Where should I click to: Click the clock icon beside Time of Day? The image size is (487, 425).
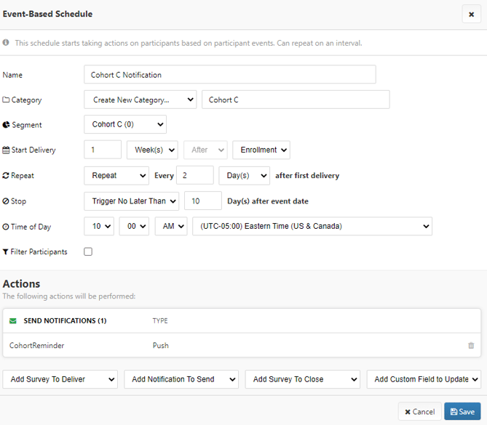[x=6, y=227]
